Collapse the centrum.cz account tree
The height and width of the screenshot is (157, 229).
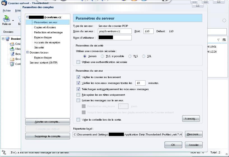coord(27,17)
